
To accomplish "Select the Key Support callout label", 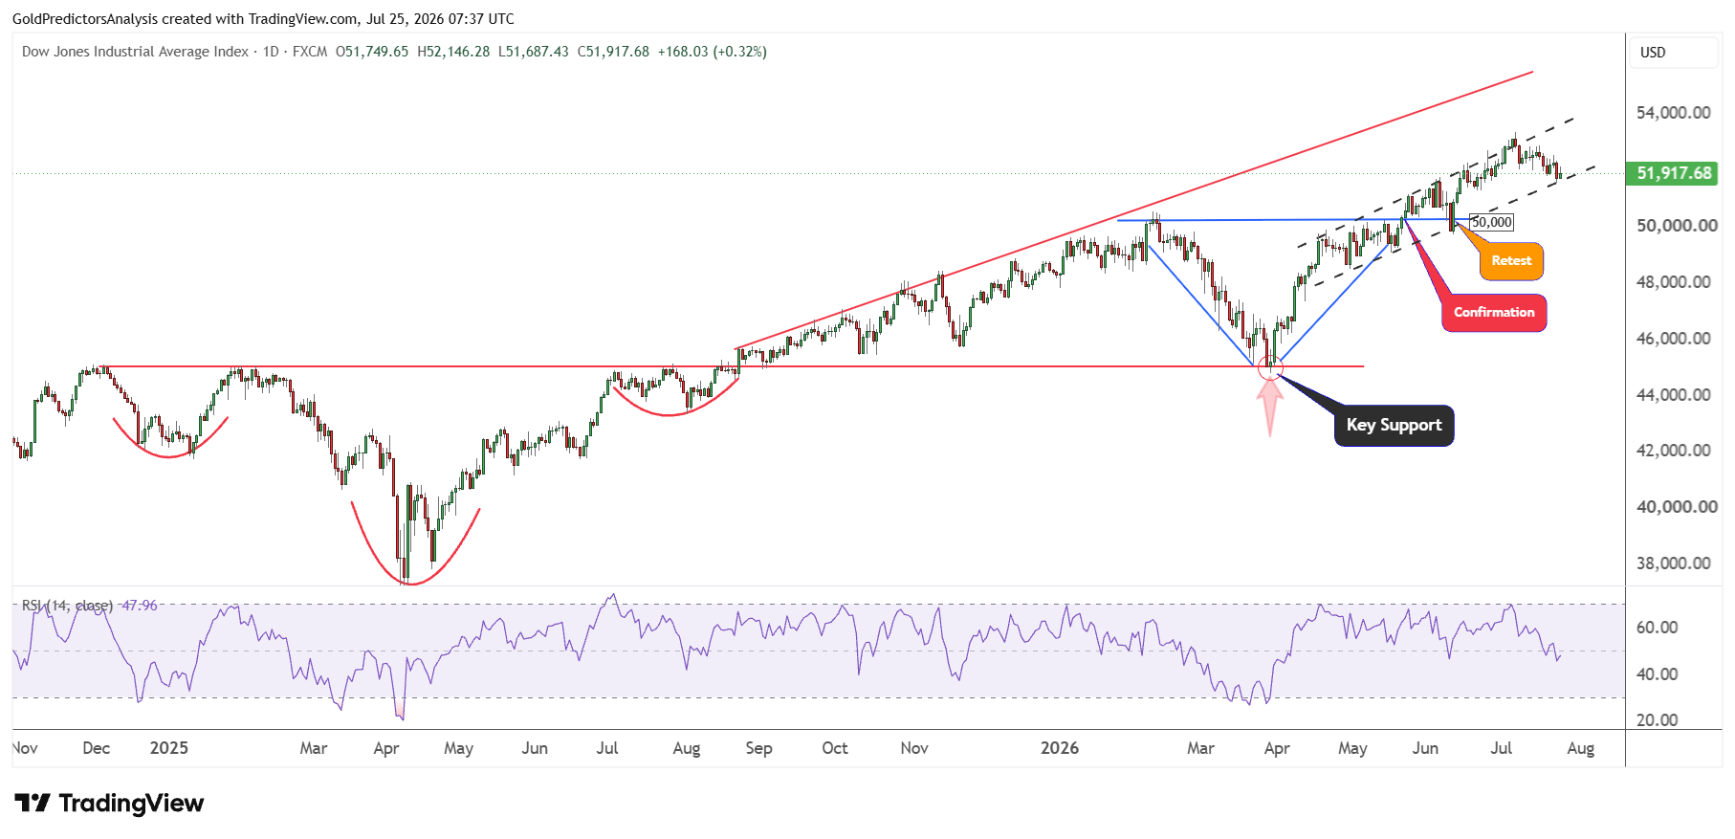I will [x=1394, y=426].
